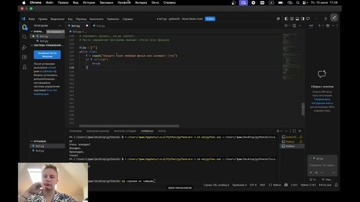The height and width of the screenshot is (202, 360).
Task: Click the blue Войти sign-in button
Action: 210,19
